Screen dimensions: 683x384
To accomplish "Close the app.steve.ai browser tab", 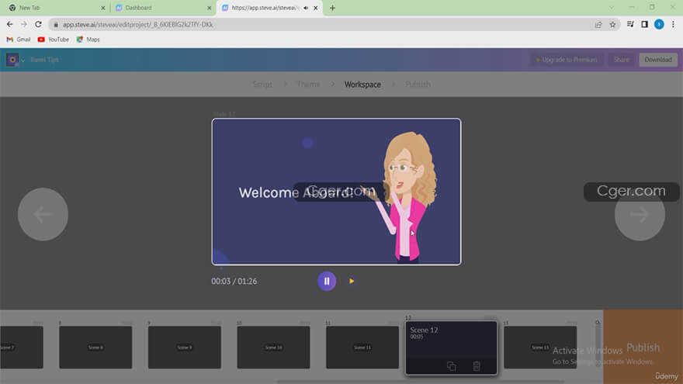I will [316, 8].
